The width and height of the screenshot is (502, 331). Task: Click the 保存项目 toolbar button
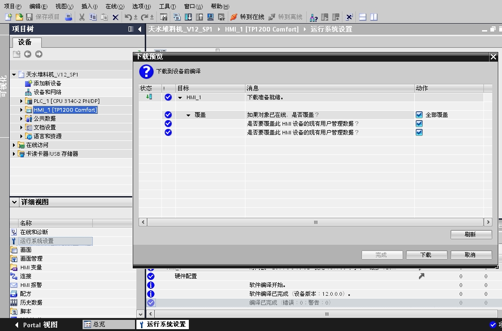point(43,17)
